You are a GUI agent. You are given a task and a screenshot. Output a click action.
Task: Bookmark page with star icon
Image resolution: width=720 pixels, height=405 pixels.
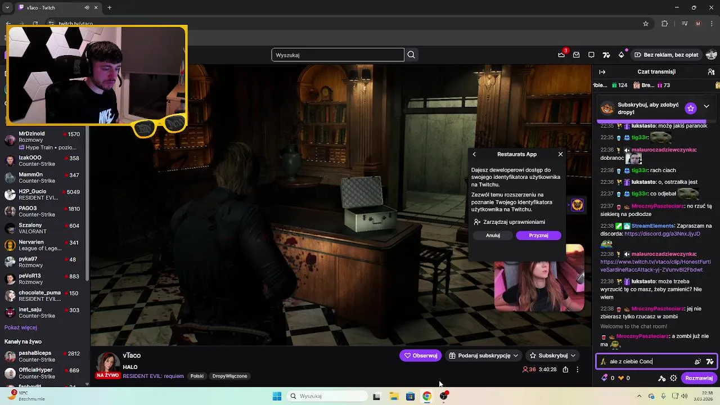pos(646,24)
